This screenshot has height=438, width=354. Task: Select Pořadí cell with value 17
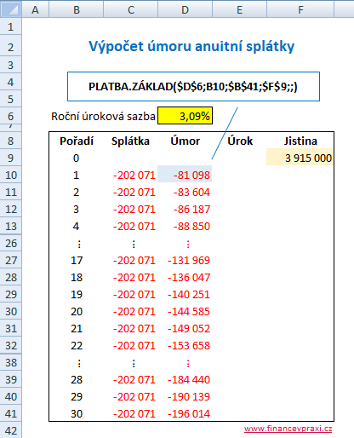[76, 260]
